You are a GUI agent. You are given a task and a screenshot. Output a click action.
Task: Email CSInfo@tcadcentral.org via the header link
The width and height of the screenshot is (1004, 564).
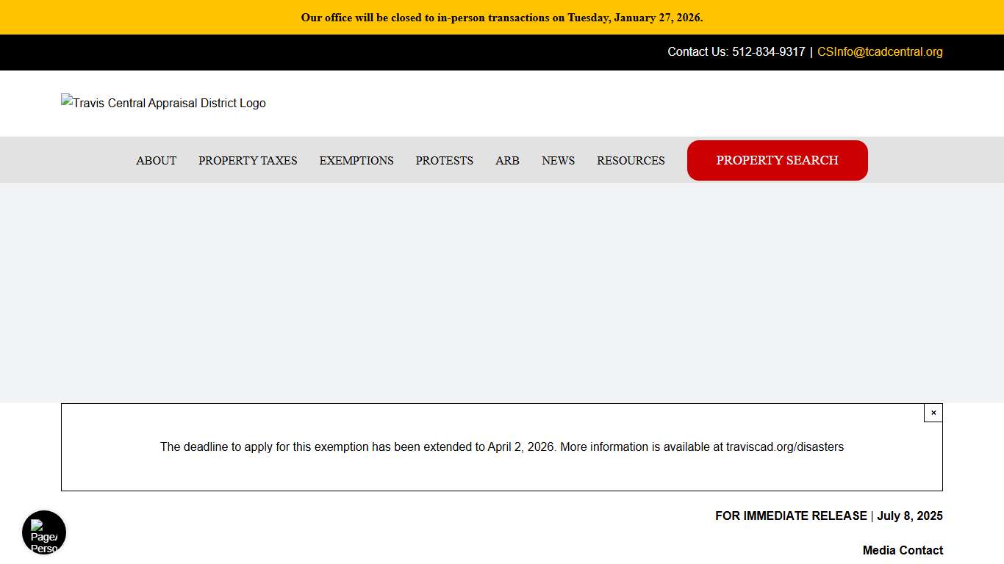(880, 52)
